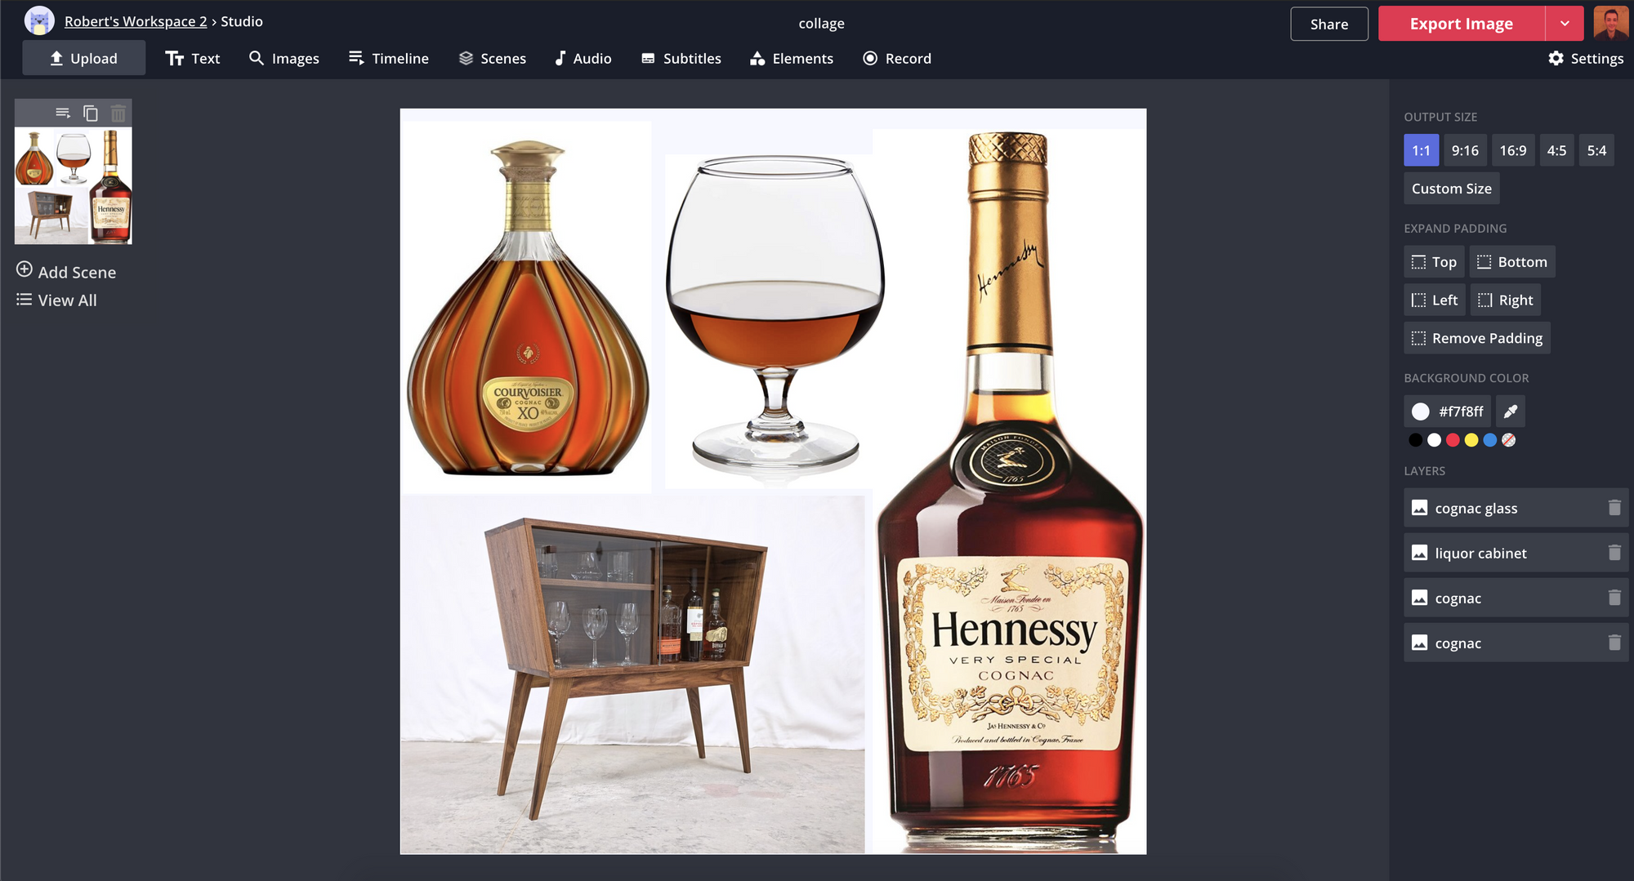Click the scene timing icon above thumbnail

coord(63,113)
